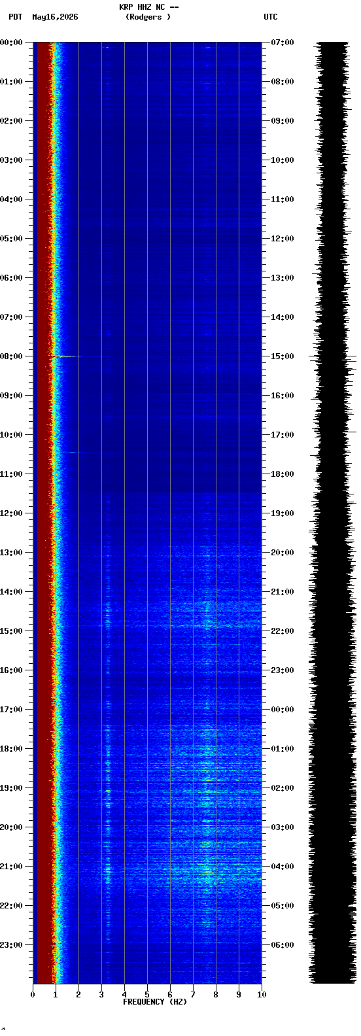Image resolution: width=361 pixels, height=1036 pixels.
Task: Click UTC time label 18:00
Action: point(283,474)
